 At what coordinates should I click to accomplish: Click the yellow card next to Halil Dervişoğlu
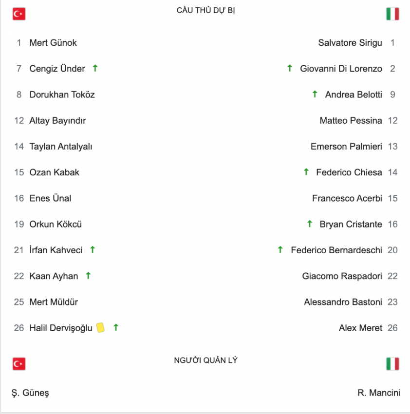click(100, 328)
